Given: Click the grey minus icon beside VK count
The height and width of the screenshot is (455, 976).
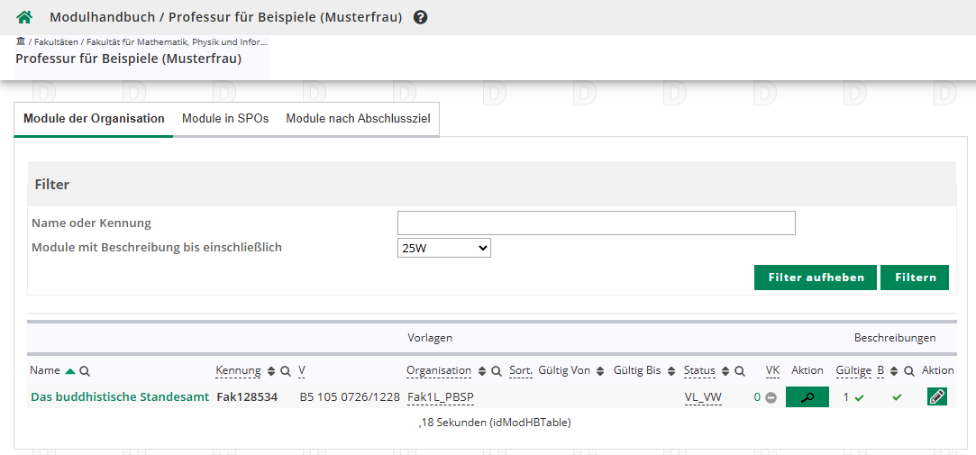Looking at the screenshot, I should [x=771, y=397].
